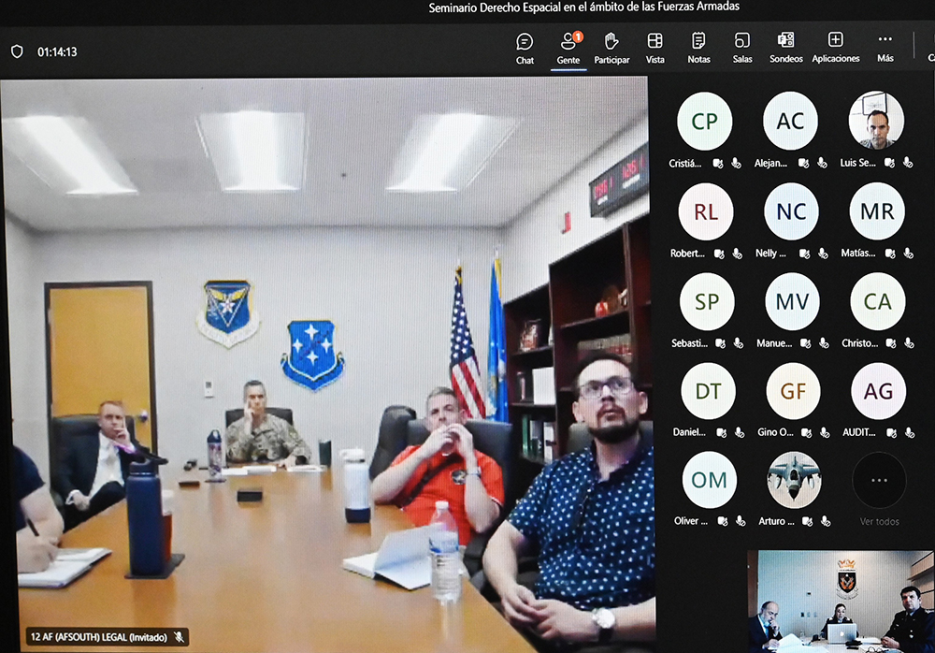Select the NC avatar for Nelly
935x653 pixels.
pyautogui.click(x=791, y=211)
